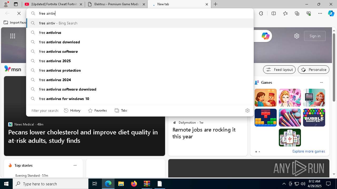The image size is (337, 189).
Task: Open Top stories more options
Action: point(75,165)
